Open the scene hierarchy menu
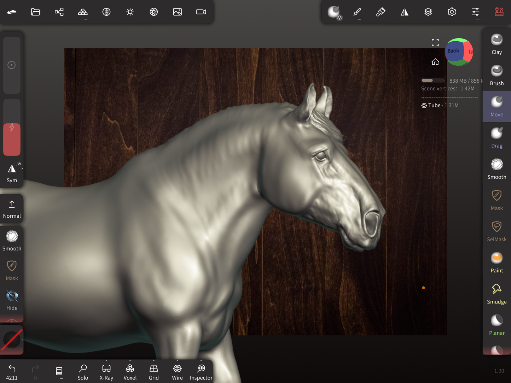The width and height of the screenshot is (511, 383). (59, 12)
